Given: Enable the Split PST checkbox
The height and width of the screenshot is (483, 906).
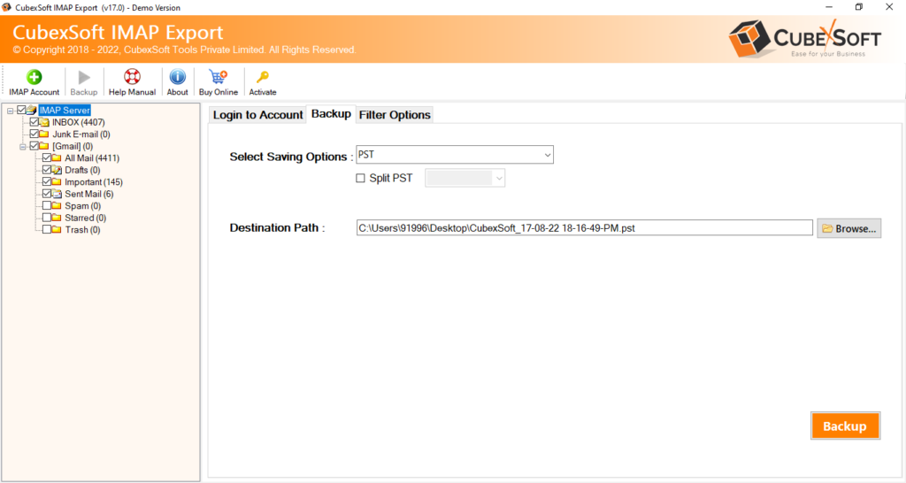Looking at the screenshot, I should (361, 179).
